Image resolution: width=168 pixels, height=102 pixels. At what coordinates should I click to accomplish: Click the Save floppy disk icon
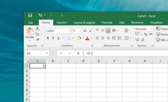pos(30,15)
